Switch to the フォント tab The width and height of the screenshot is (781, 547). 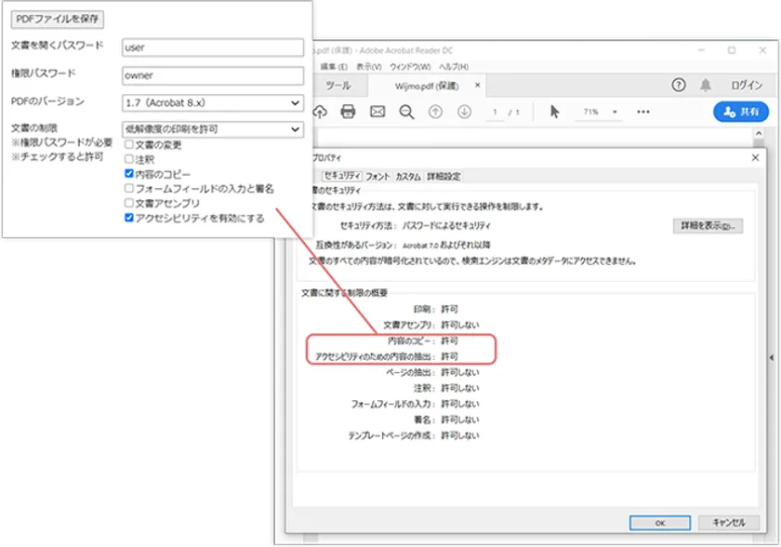[x=377, y=176]
